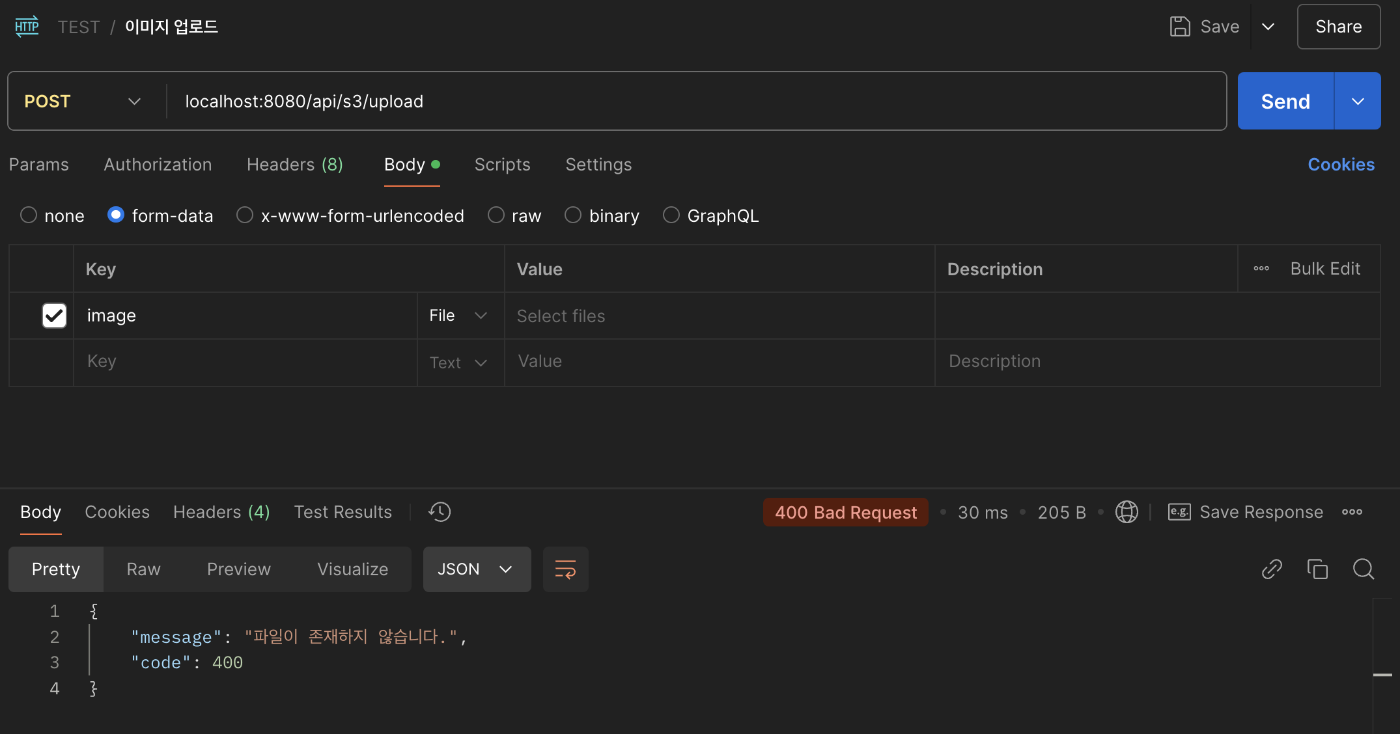Click the response history clock icon
Image resolution: width=1400 pixels, height=734 pixels.
440,512
